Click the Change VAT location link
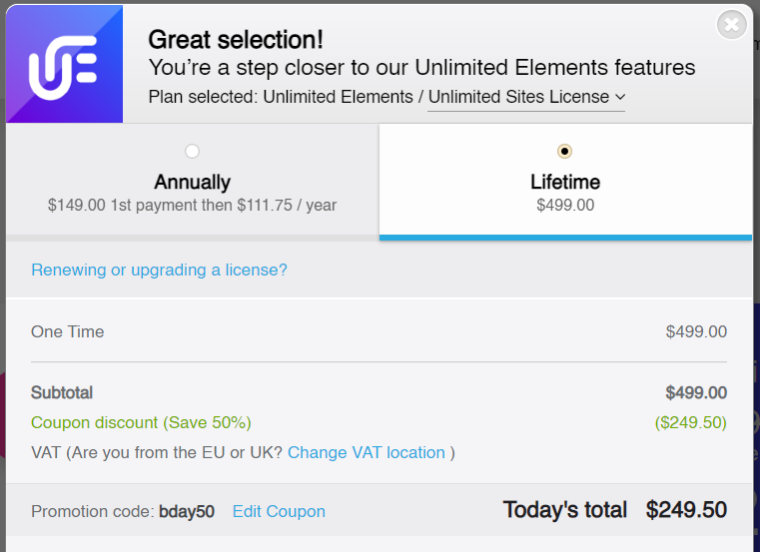Viewport: 760px width, 552px height. pyautogui.click(x=367, y=452)
